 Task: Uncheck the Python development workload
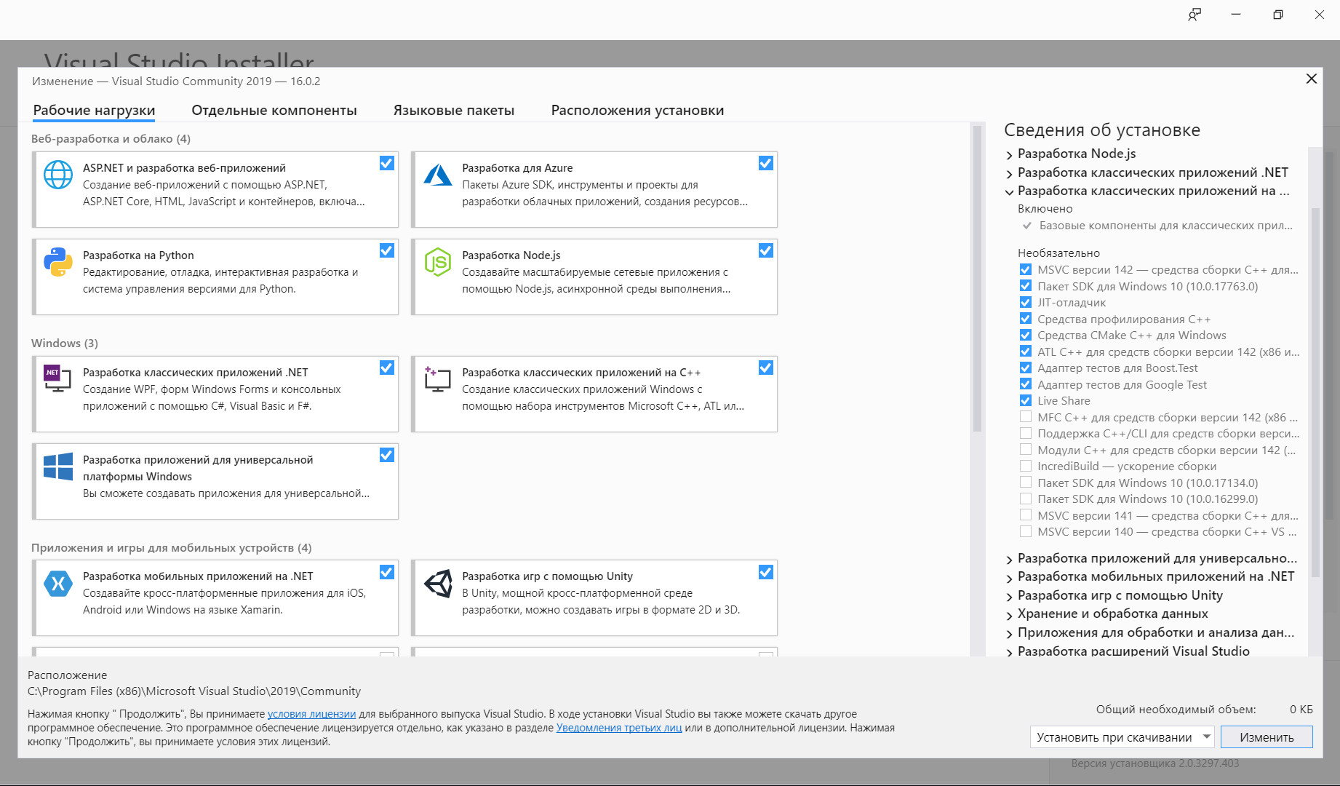pyautogui.click(x=387, y=250)
